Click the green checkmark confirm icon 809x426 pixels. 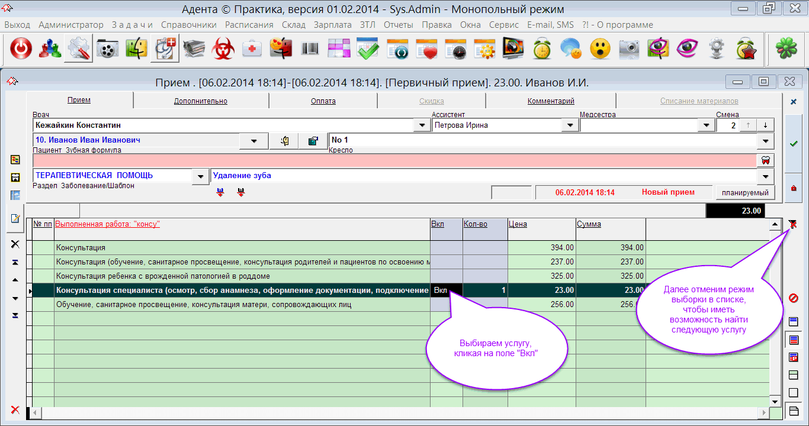(794, 144)
